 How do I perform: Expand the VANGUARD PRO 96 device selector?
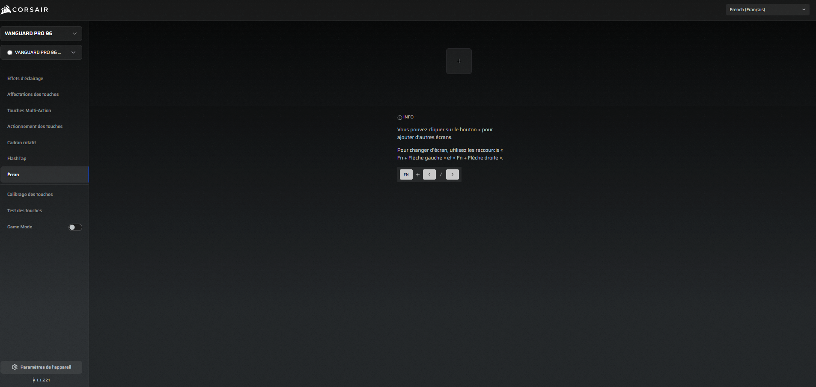click(41, 33)
